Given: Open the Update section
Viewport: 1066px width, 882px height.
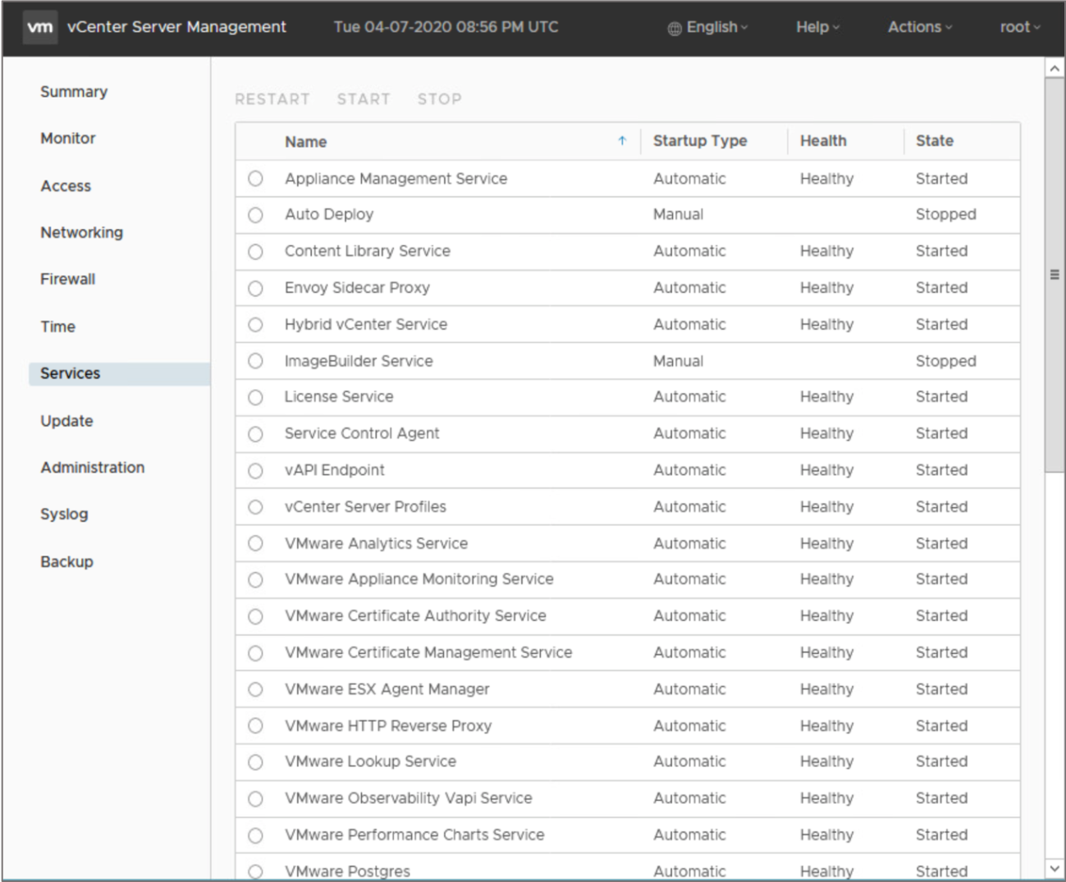Looking at the screenshot, I should point(66,421).
